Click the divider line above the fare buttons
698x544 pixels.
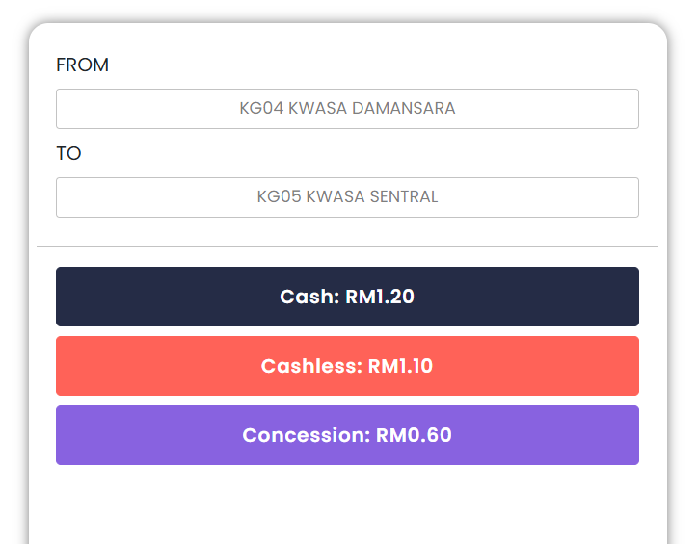click(x=347, y=247)
